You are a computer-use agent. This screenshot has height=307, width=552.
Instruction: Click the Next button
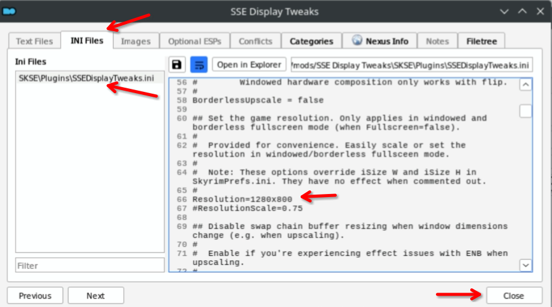click(96, 296)
